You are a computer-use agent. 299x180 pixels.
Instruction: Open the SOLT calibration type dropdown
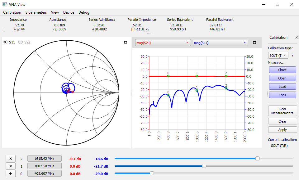tap(278, 56)
